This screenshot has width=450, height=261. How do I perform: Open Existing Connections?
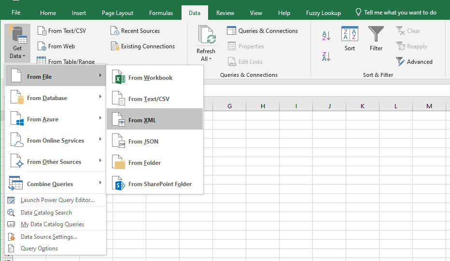point(142,46)
